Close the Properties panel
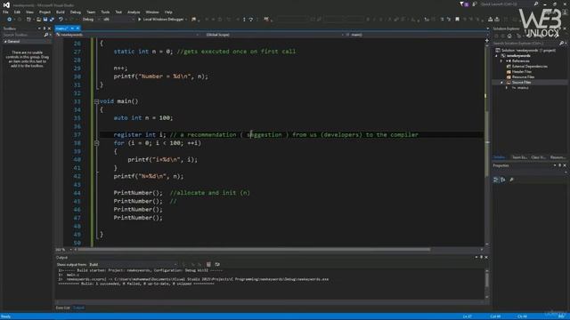The image size is (570, 320). point(565,165)
